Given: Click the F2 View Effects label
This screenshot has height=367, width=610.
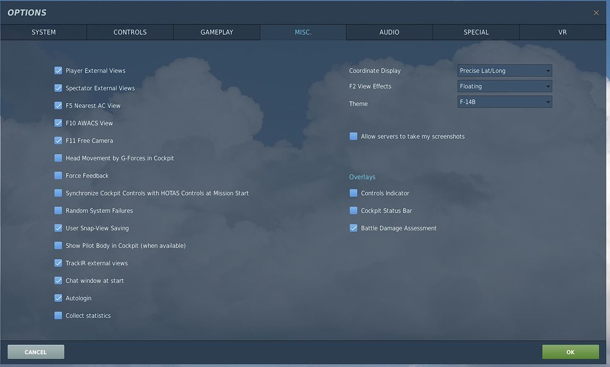Looking at the screenshot, I should pos(370,87).
